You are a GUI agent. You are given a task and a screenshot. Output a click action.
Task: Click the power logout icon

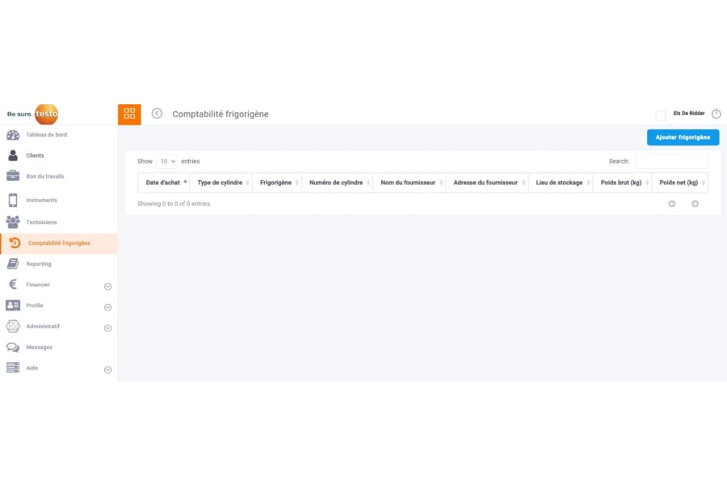(716, 114)
